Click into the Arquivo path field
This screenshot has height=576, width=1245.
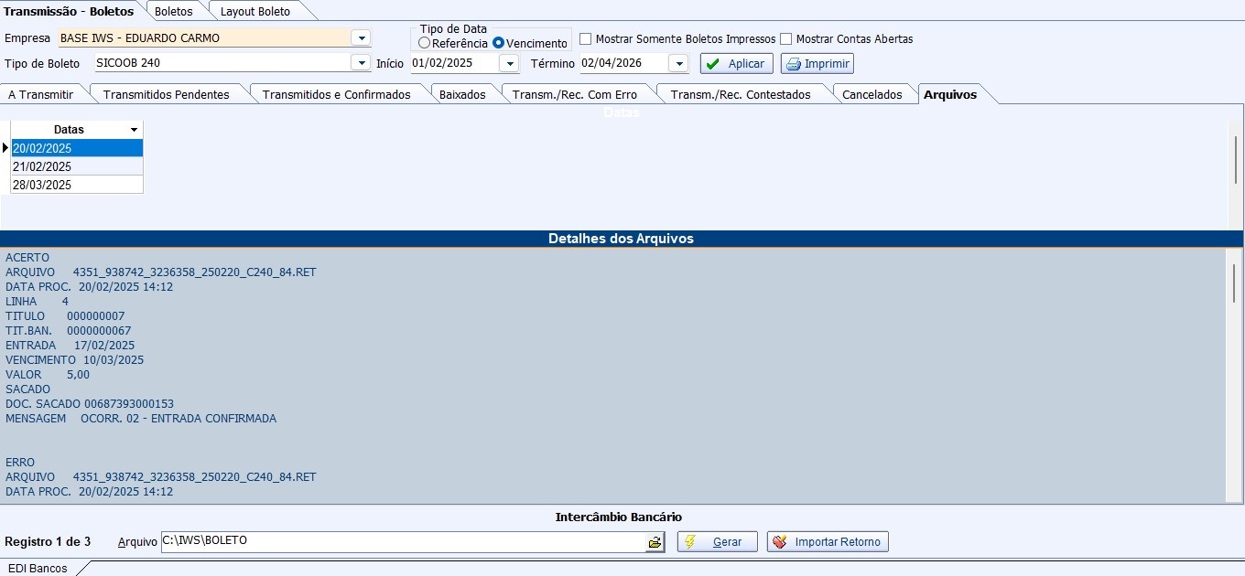tap(403, 542)
